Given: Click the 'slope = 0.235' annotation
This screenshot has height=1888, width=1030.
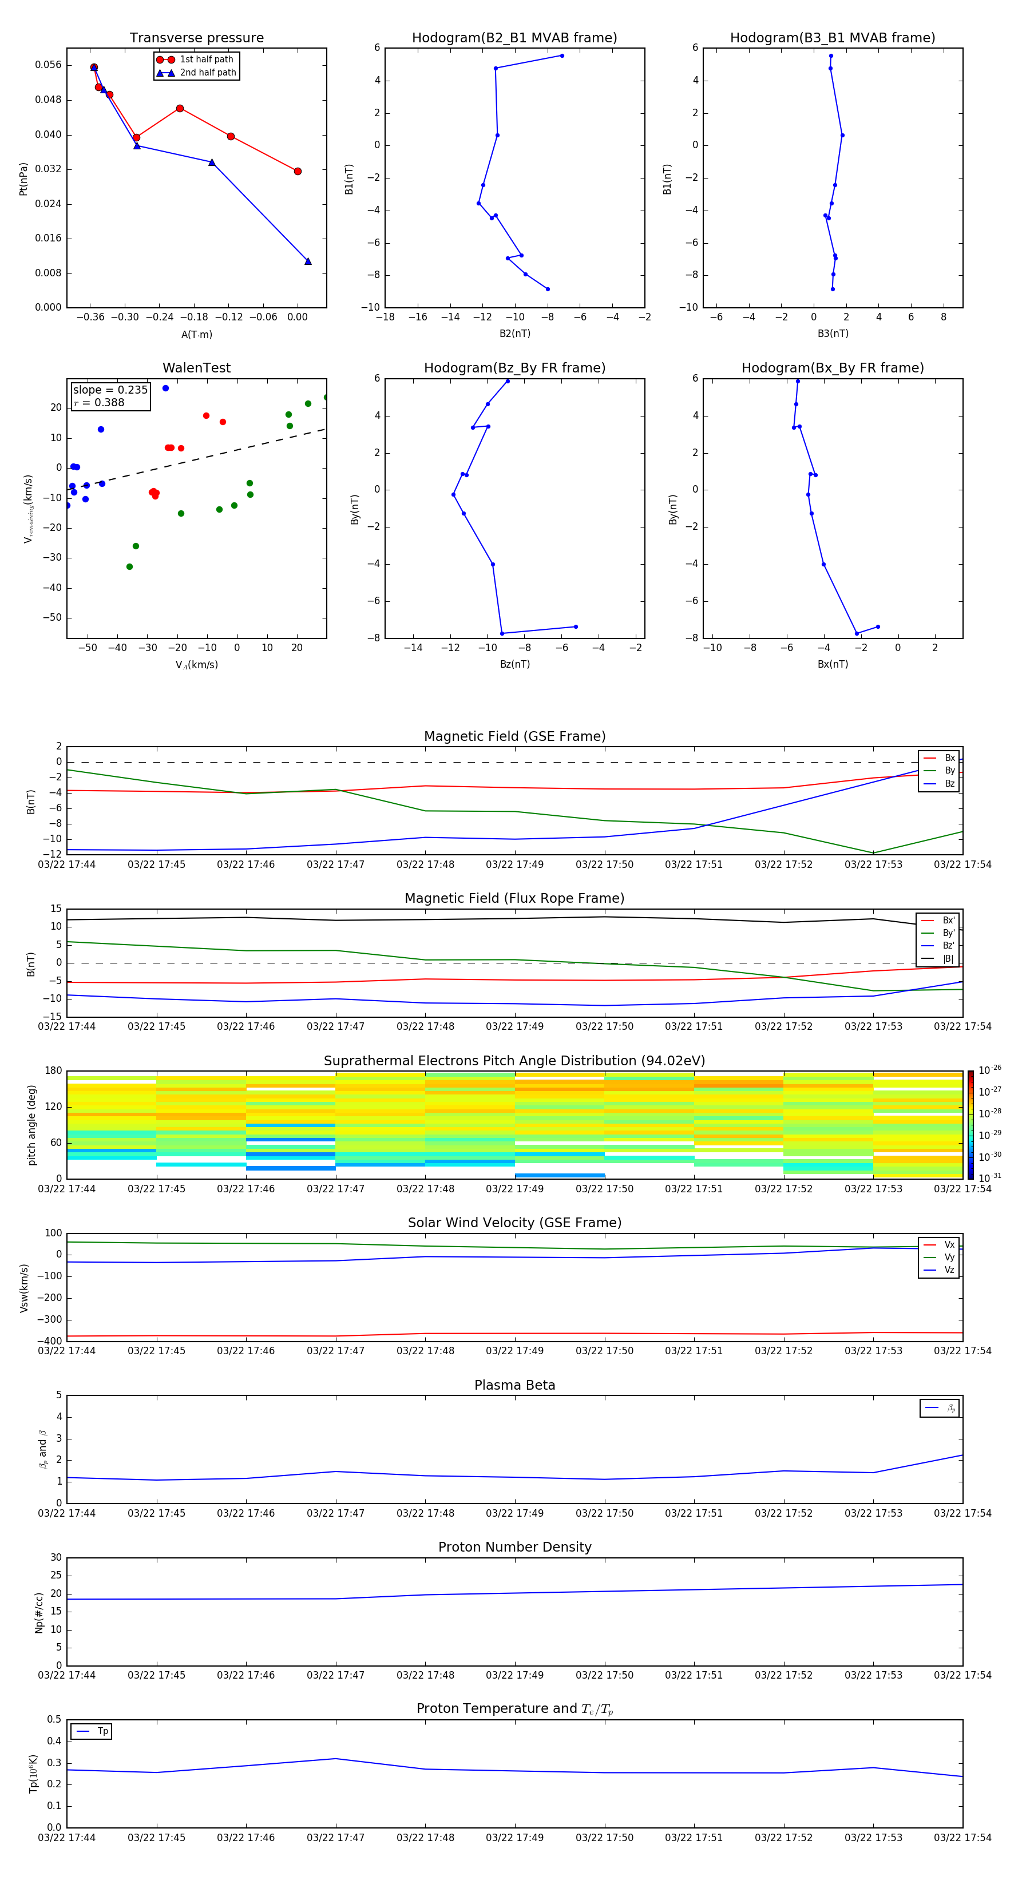Looking at the screenshot, I should [x=110, y=390].
